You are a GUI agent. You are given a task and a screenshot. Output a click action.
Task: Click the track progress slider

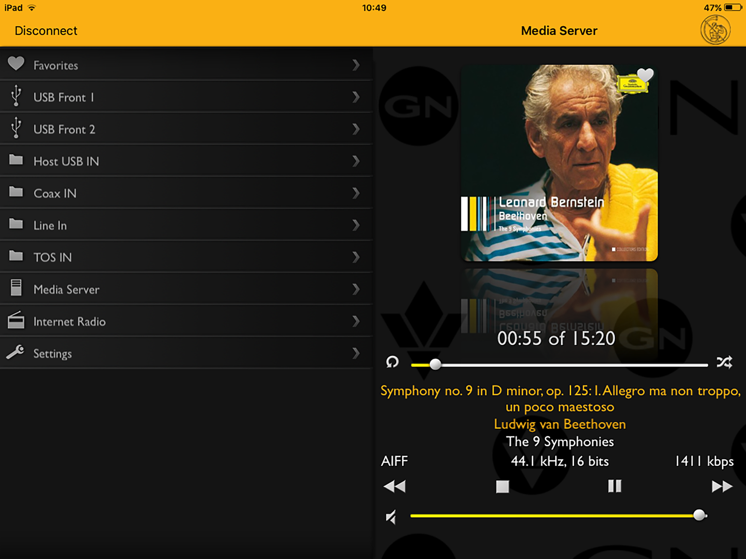pyautogui.click(x=559, y=365)
